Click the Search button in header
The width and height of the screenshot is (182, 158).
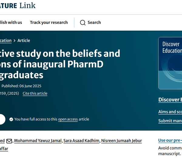90,22
